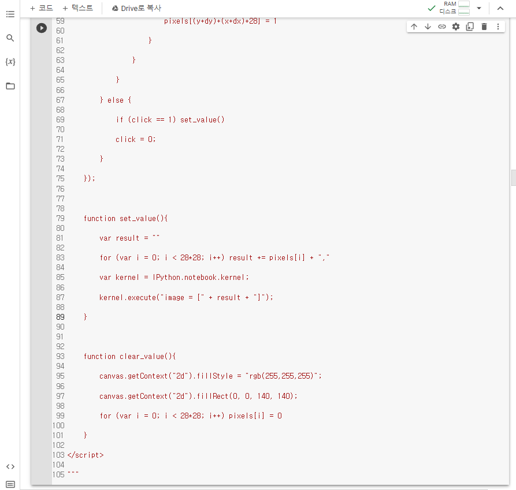Click code line 'if (click == 1) set_value()'
The image size is (516, 490).
[x=170, y=119]
